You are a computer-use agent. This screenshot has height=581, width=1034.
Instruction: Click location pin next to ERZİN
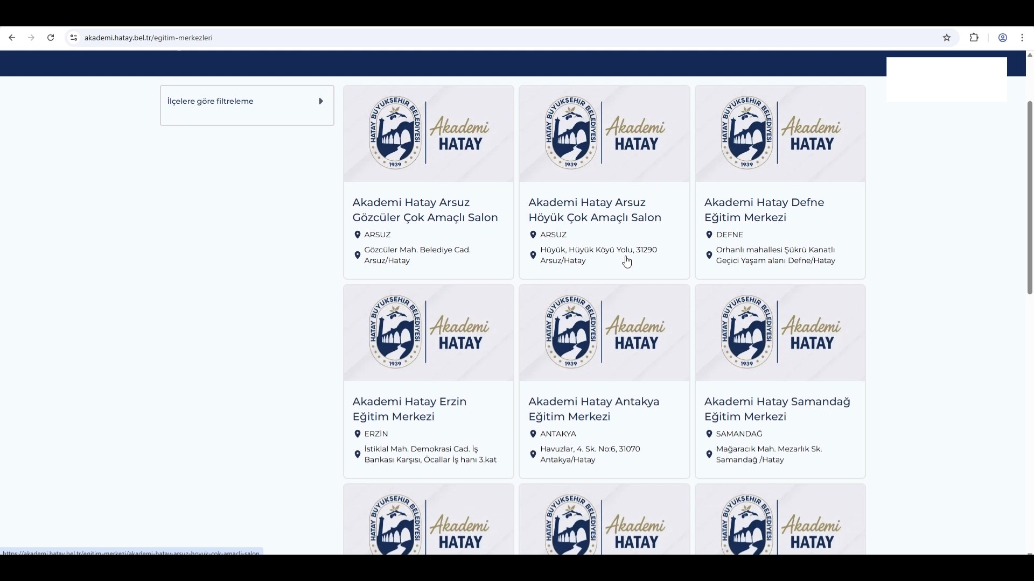point(357,434)
